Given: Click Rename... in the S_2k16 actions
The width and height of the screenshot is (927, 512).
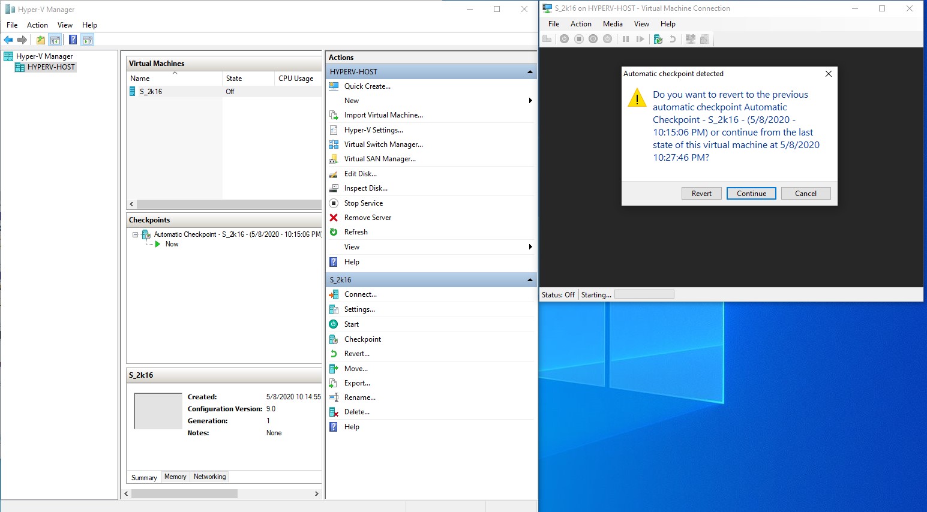Looking at the screenshot, I should tap(360, 397).
